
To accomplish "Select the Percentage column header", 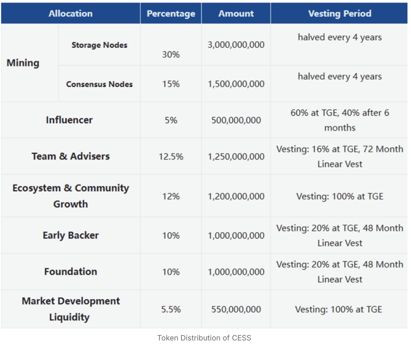I will coord(171,13).
